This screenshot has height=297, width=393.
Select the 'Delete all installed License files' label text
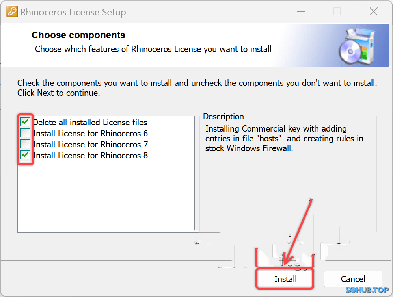[90, 122]
